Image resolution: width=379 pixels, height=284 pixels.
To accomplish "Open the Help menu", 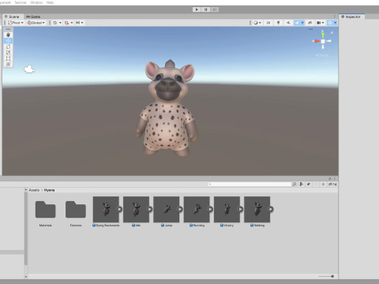I will 50,2.
